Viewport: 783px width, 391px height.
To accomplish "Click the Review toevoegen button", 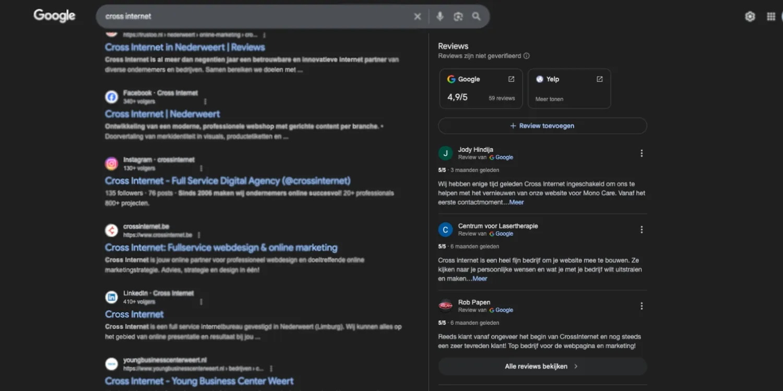I will click(x=542, y=126).
